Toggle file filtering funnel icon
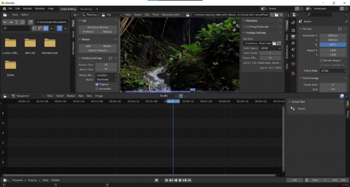The width and height of the screenshot is (350, 187). click(59, 28)
